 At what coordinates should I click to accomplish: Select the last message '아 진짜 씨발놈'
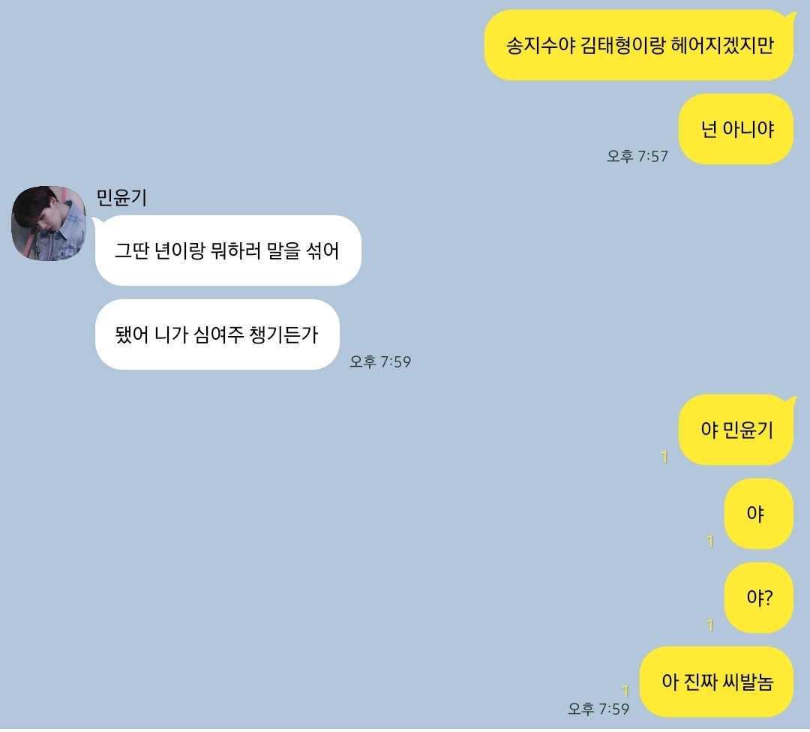coord(716,682)
